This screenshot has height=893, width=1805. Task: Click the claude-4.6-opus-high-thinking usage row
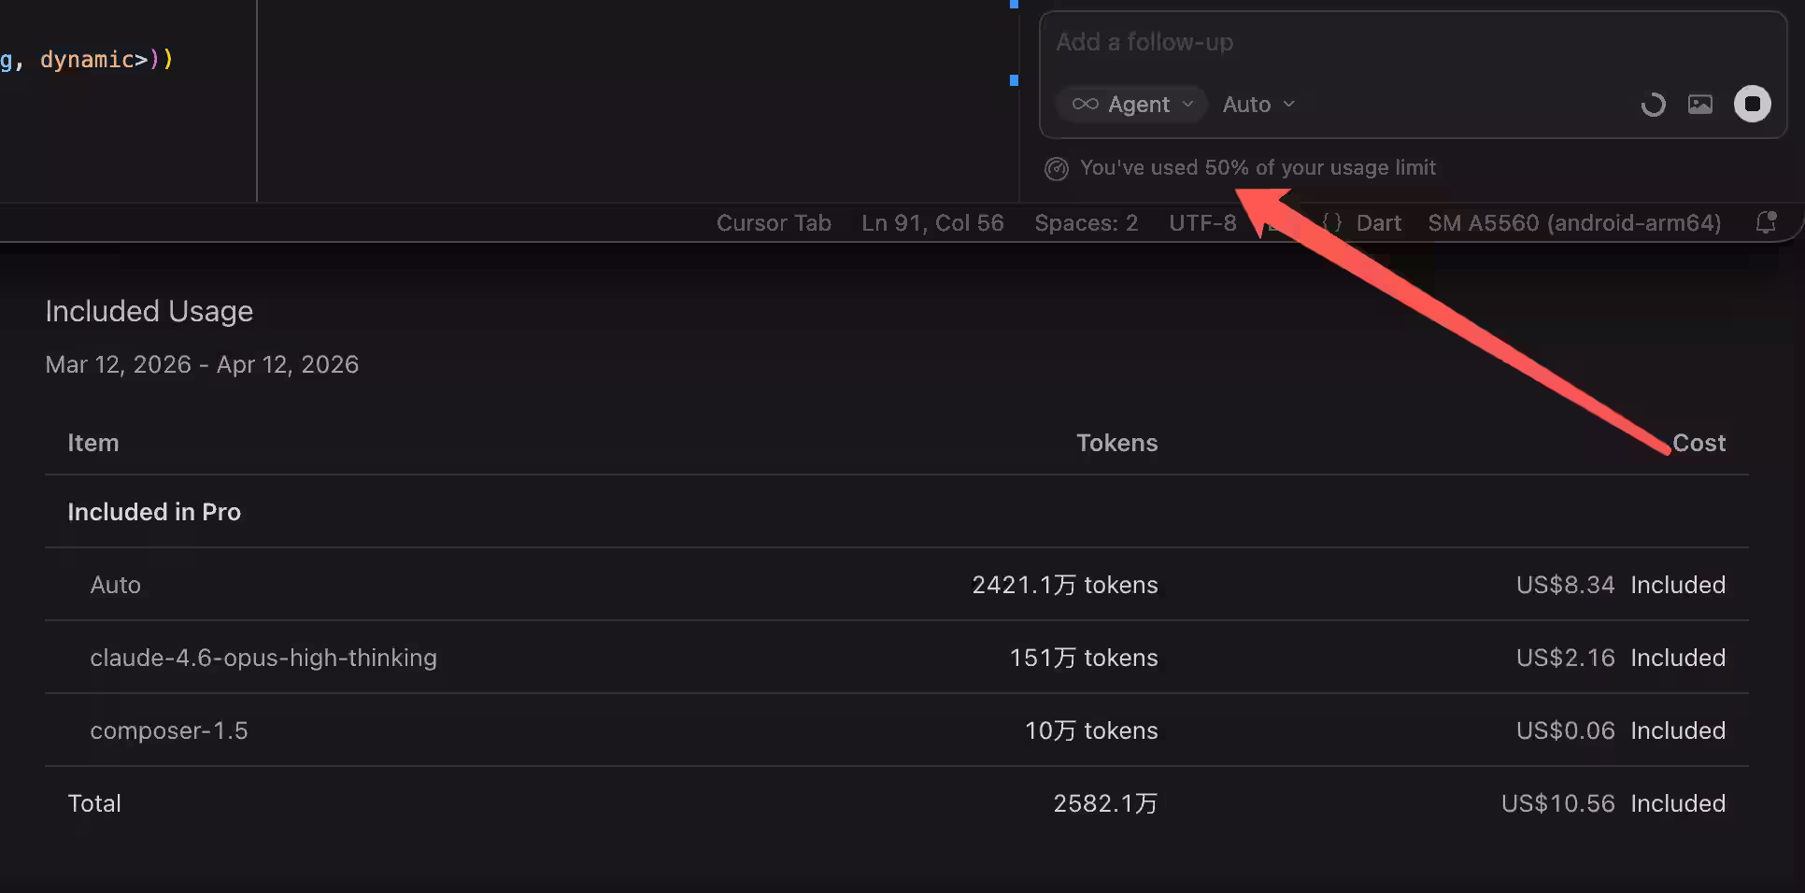click(263, 658)
